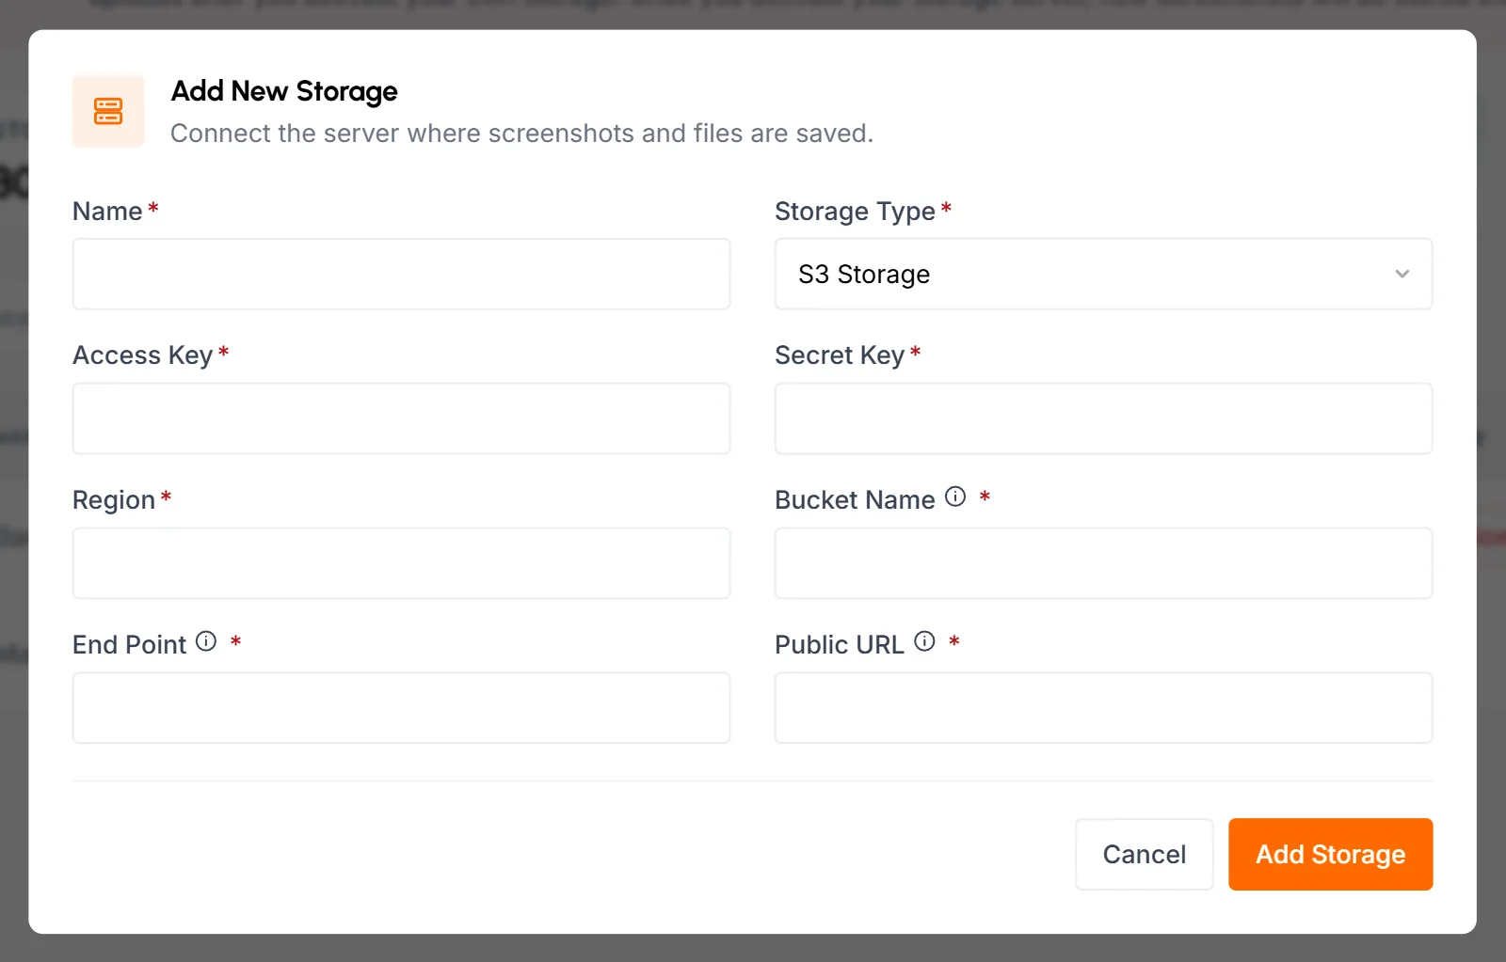Viewport: 1506px width, 962px height.
Task: Focus the Access Key input field
Action: point(401,418)
